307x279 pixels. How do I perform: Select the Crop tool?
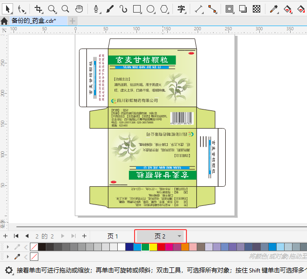tap(38, 9)
